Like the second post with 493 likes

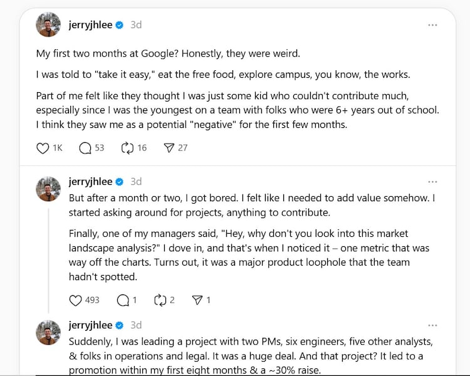[76, 300]
